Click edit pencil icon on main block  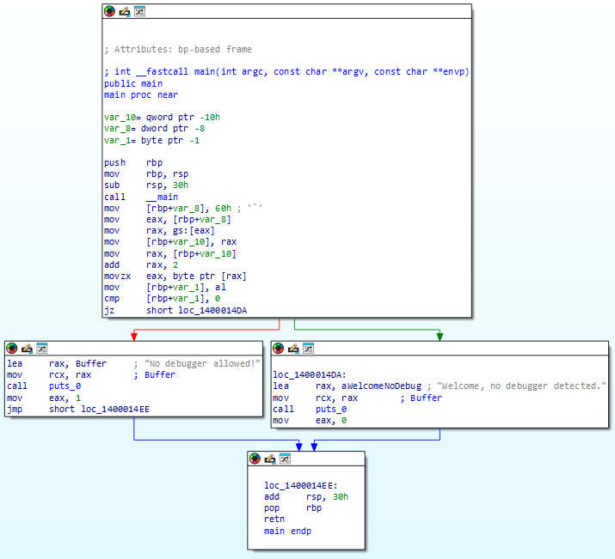click(x=125, y=11)
